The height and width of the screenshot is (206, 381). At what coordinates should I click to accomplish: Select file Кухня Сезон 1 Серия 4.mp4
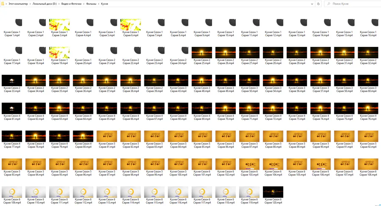(83, 27)
